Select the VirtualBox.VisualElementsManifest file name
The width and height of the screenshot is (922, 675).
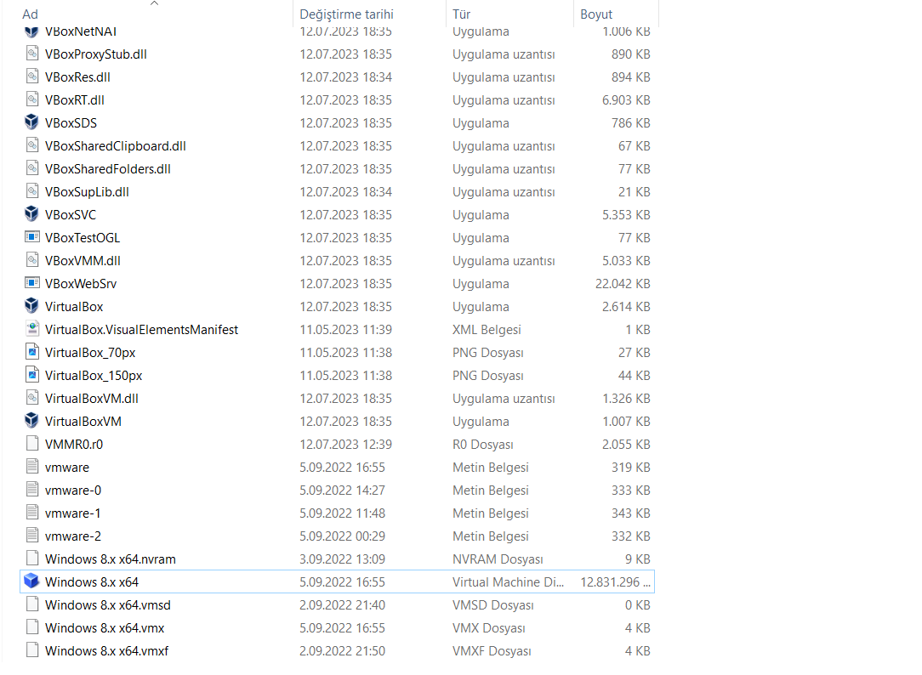click(x=142, y=330)
